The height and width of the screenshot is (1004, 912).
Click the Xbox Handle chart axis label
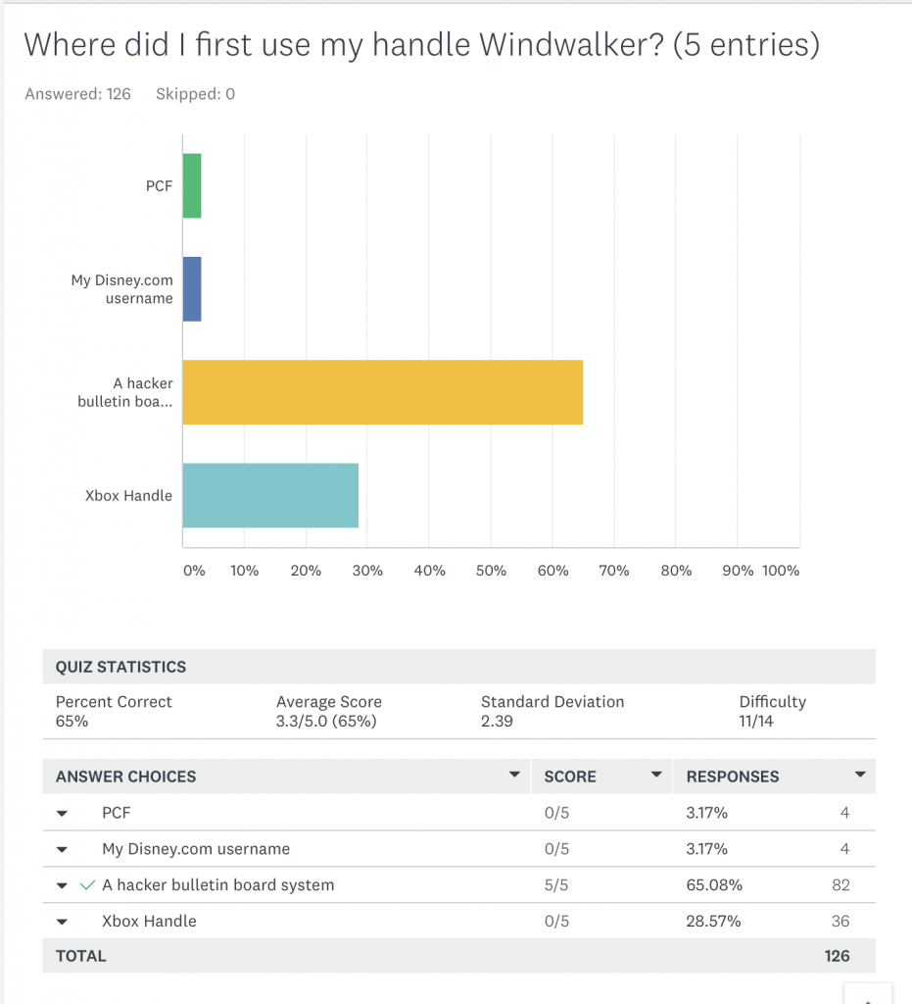128,495
